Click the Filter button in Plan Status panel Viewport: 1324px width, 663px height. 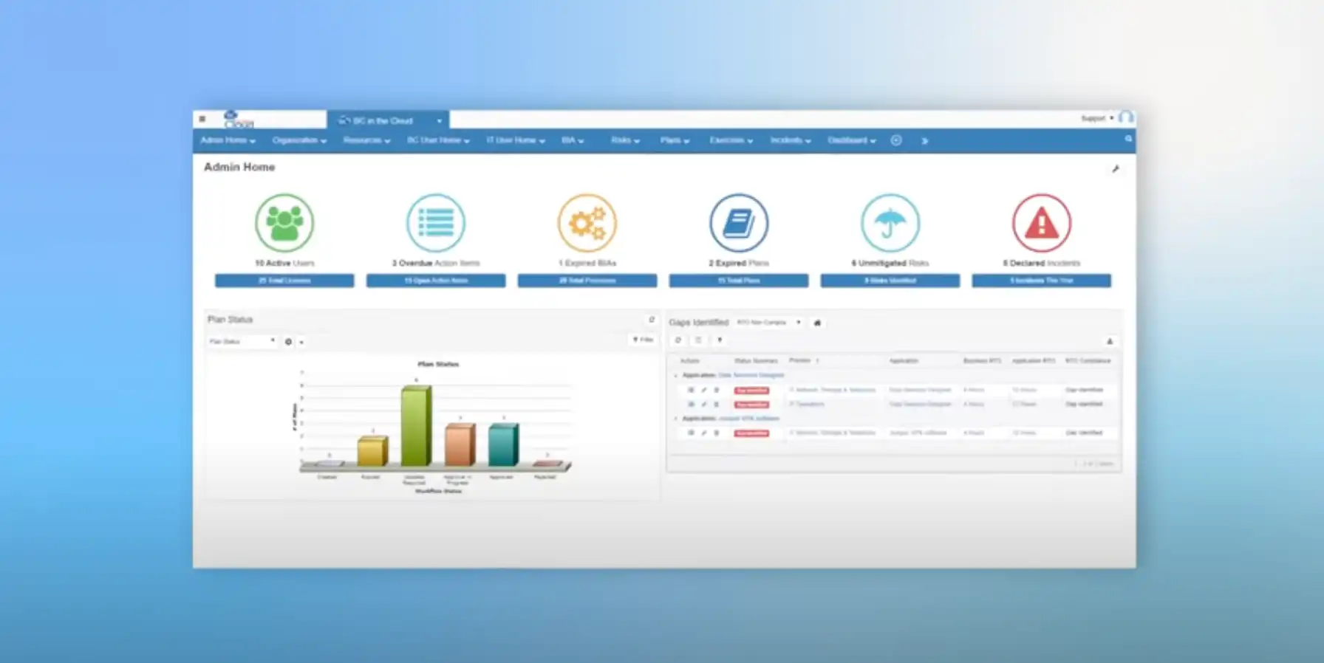[644, 340]
